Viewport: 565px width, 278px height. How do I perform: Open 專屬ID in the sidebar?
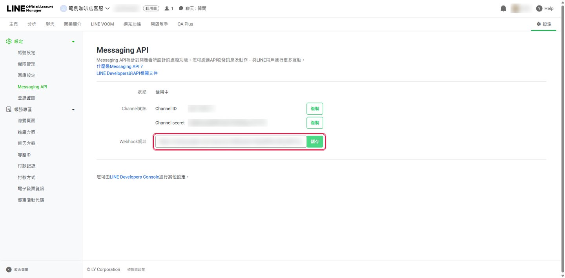(24, 155)
